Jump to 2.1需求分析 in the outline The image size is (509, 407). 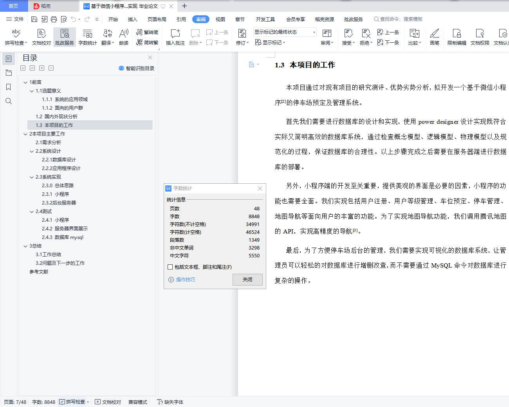click(49, 143)
